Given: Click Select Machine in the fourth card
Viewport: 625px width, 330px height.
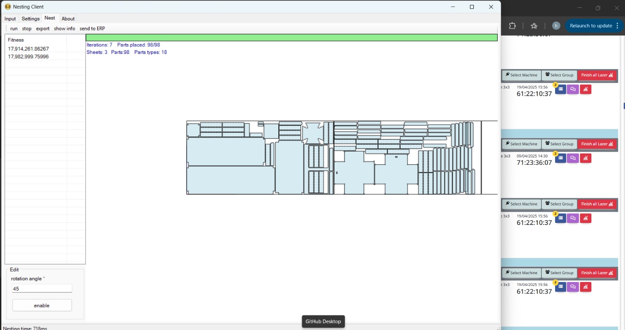Looking at the screenshot, I should tap(521, 273).
